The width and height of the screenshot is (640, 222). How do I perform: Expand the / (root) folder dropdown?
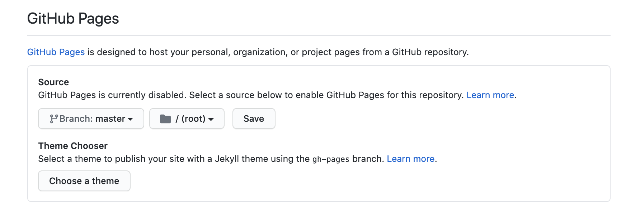[187, 119]
